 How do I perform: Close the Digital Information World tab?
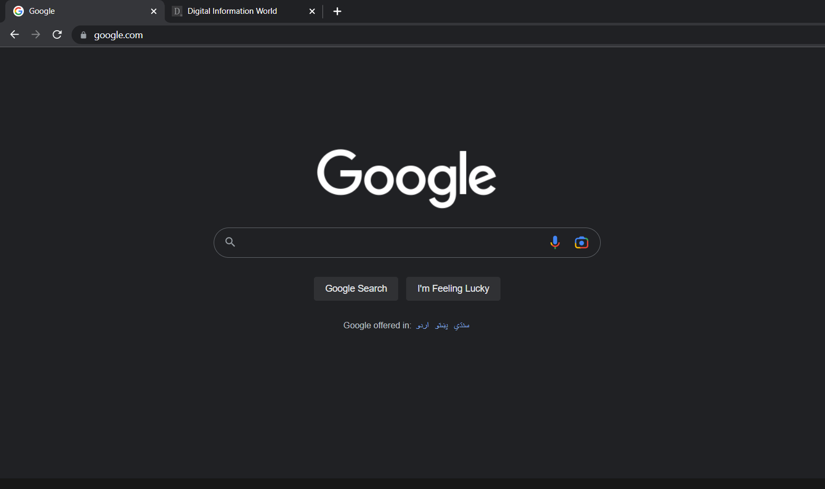point(312,11)
